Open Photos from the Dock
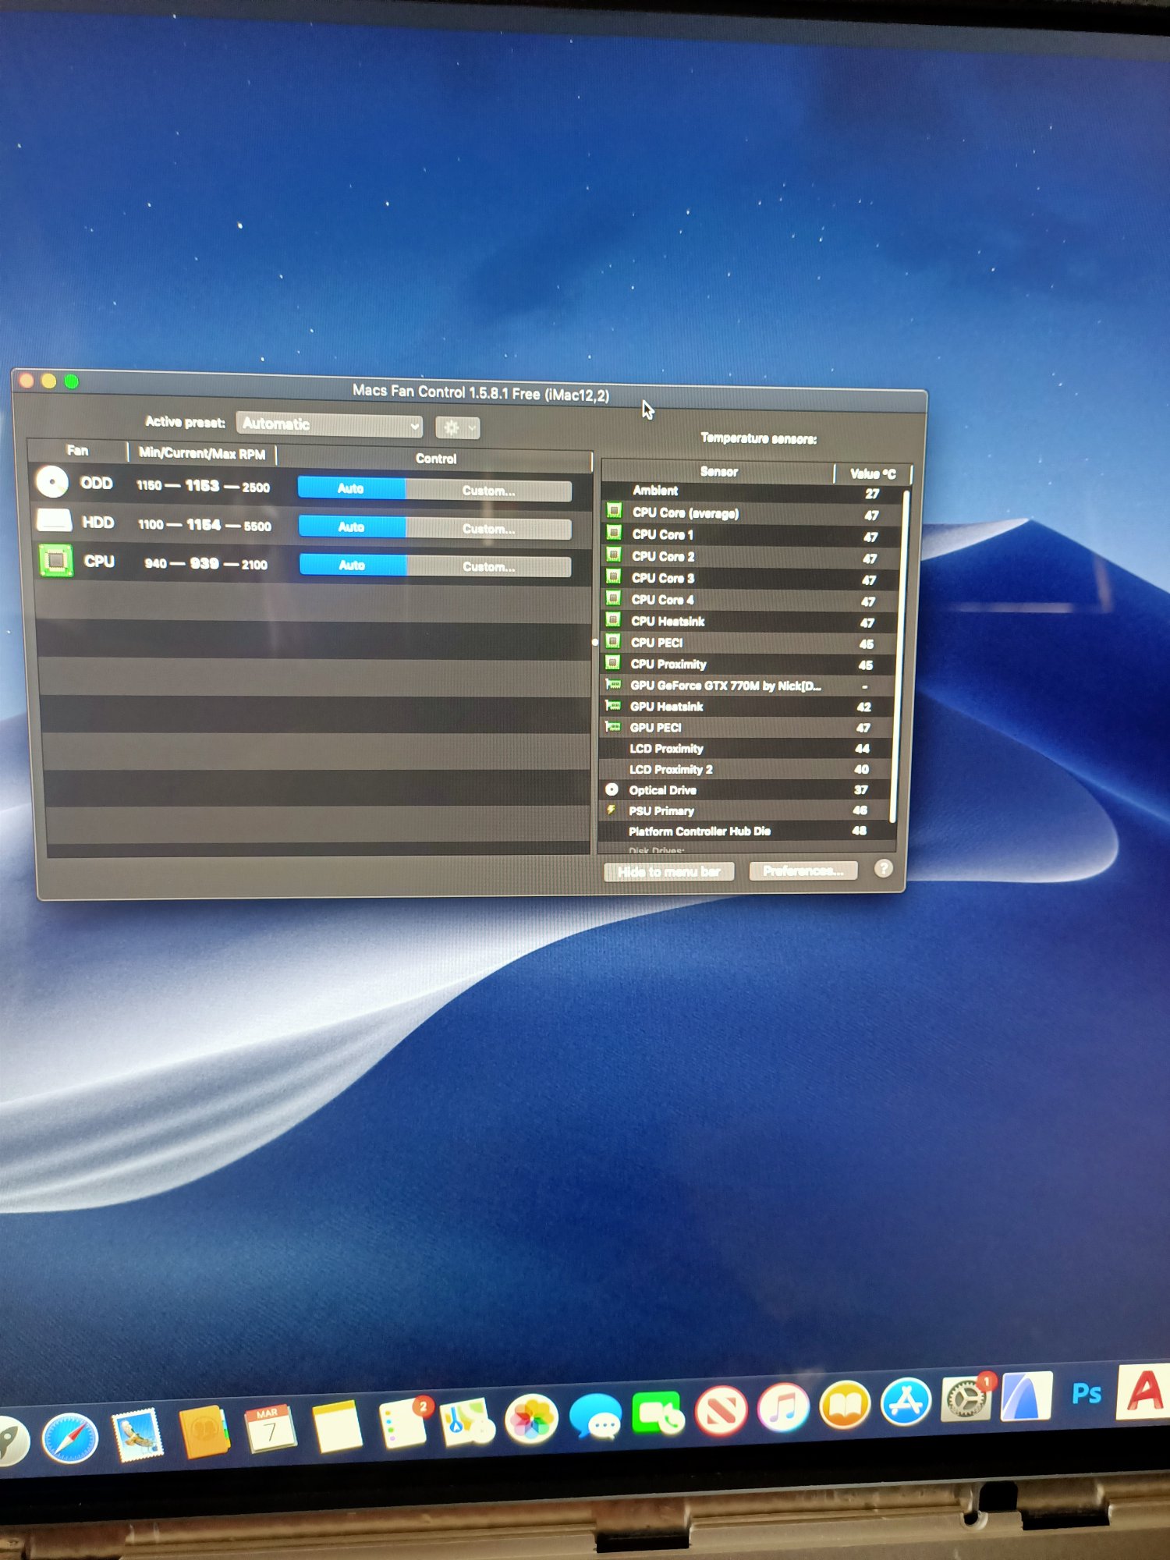Image resolution: width=1170 pixels, height=1560 pixels. point(531,1420)
